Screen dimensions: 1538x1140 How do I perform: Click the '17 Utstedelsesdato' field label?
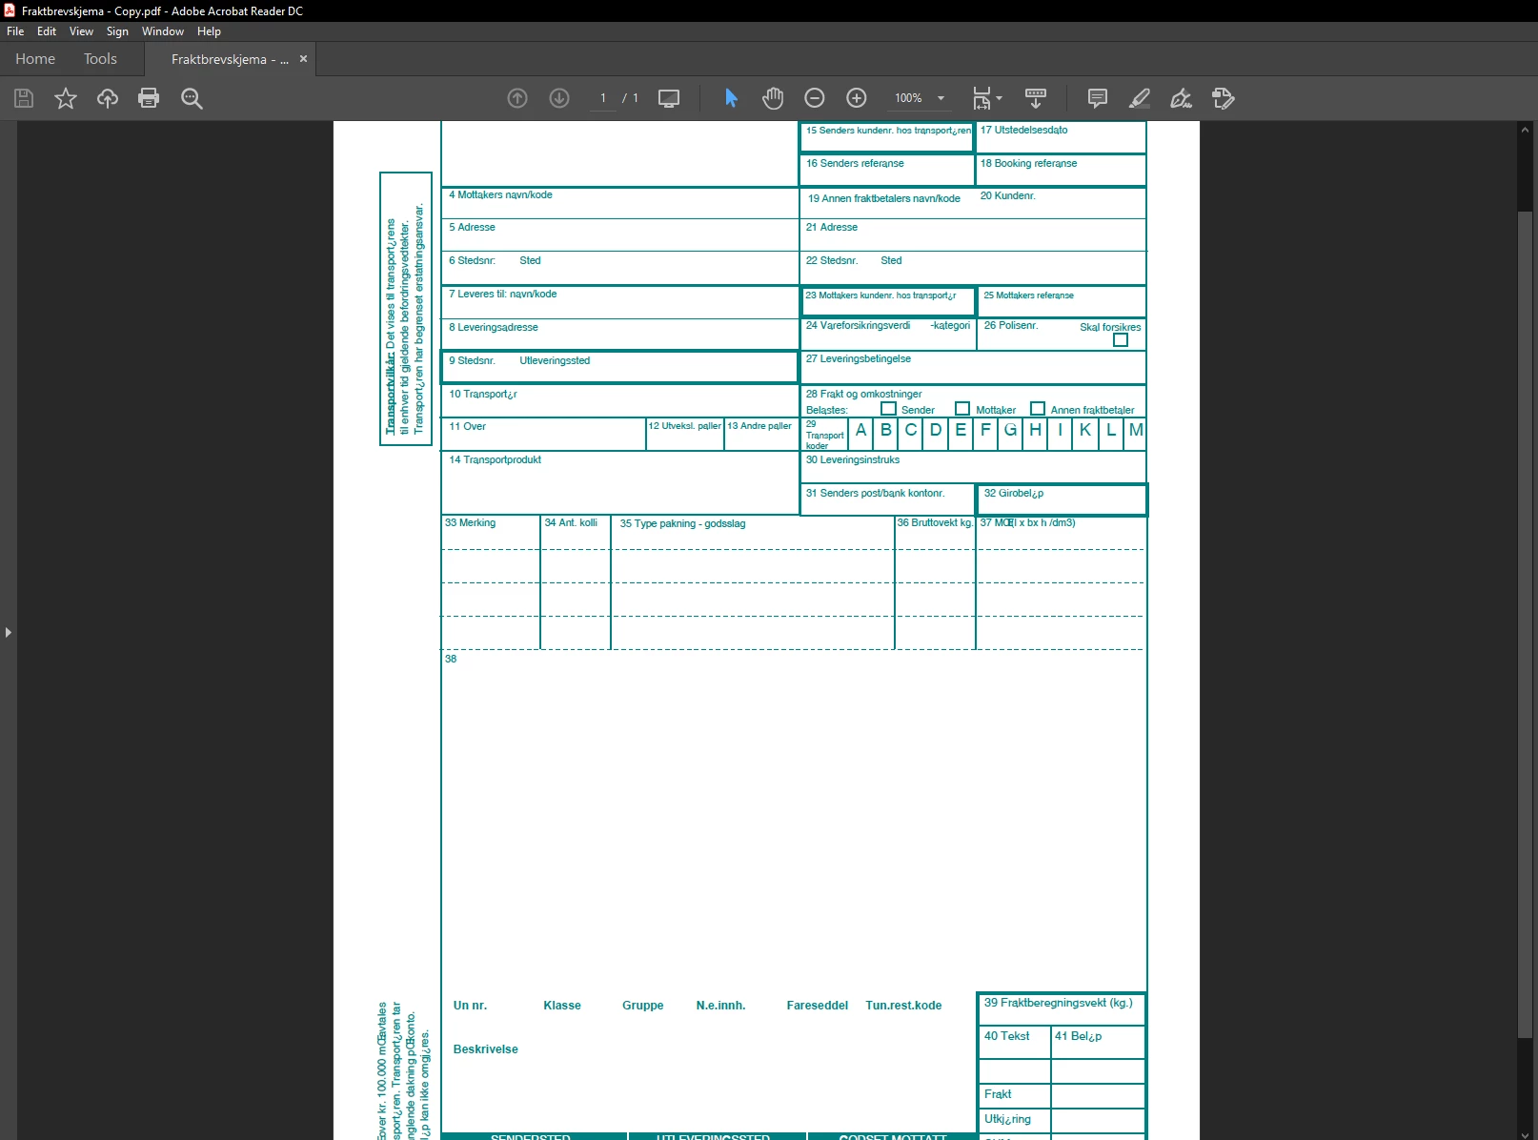click(1023, 131)
